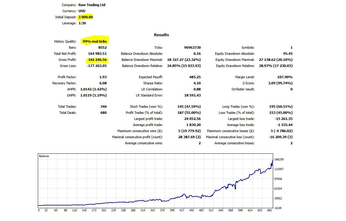Click the Recovery Factor value "6.08"

pyautogui.click(x=103, y=83)
